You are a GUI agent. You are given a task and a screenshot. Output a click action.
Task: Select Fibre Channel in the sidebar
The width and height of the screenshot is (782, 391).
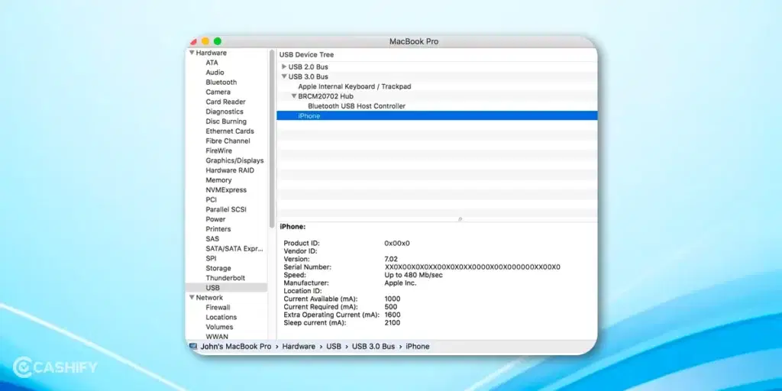pyautogui.click(x=228, y=141)
